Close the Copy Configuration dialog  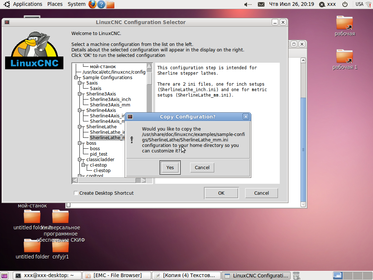tap(246, 117)
